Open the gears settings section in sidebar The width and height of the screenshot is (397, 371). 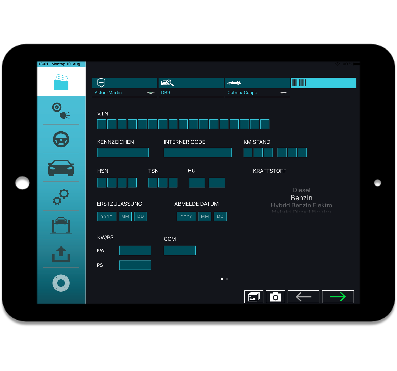[x=61, y=197]
